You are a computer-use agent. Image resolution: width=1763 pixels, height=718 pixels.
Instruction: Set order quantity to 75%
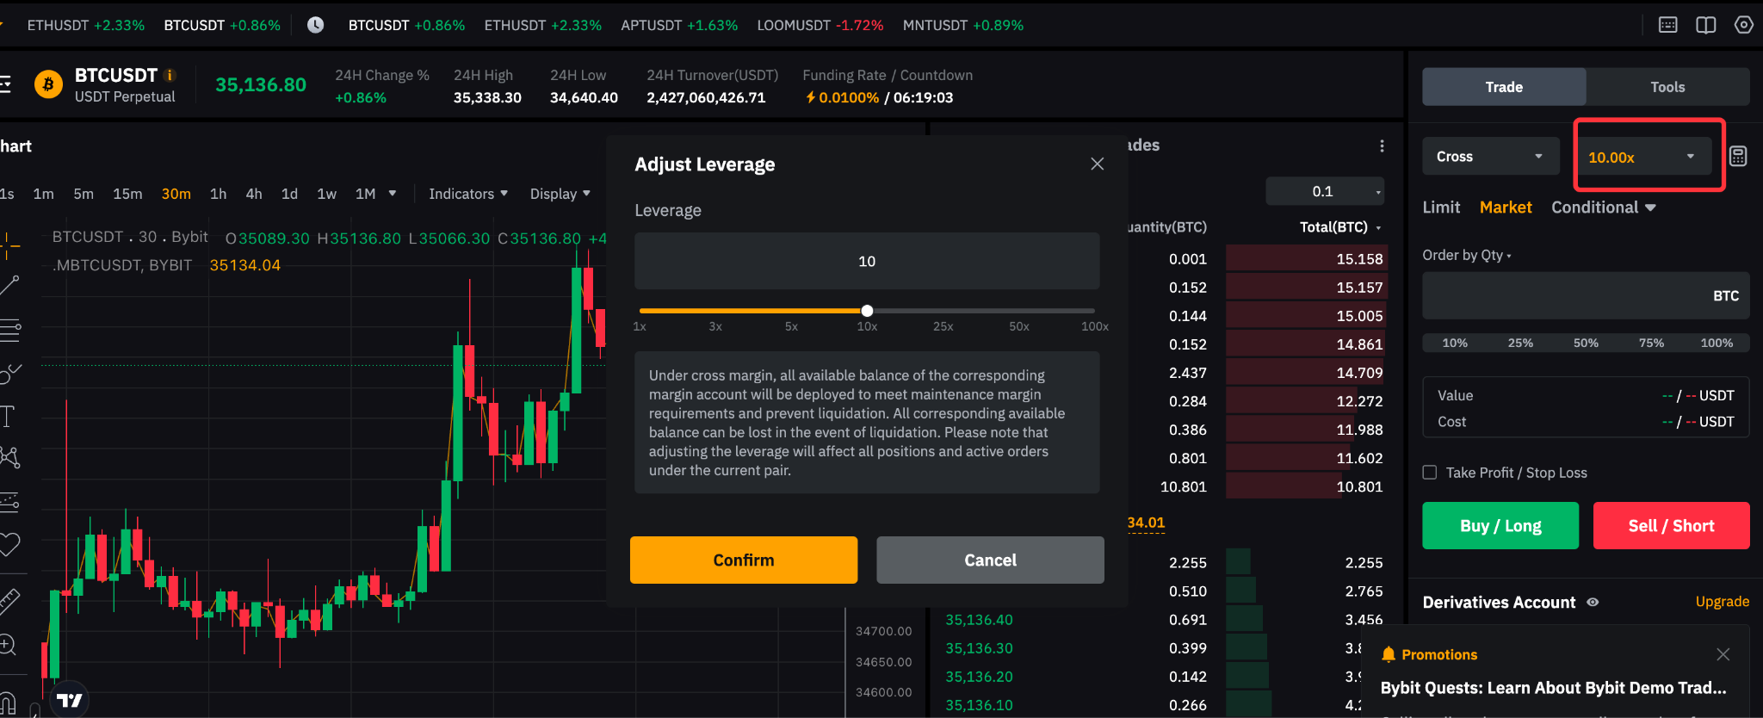click(x=1651, y=343)
